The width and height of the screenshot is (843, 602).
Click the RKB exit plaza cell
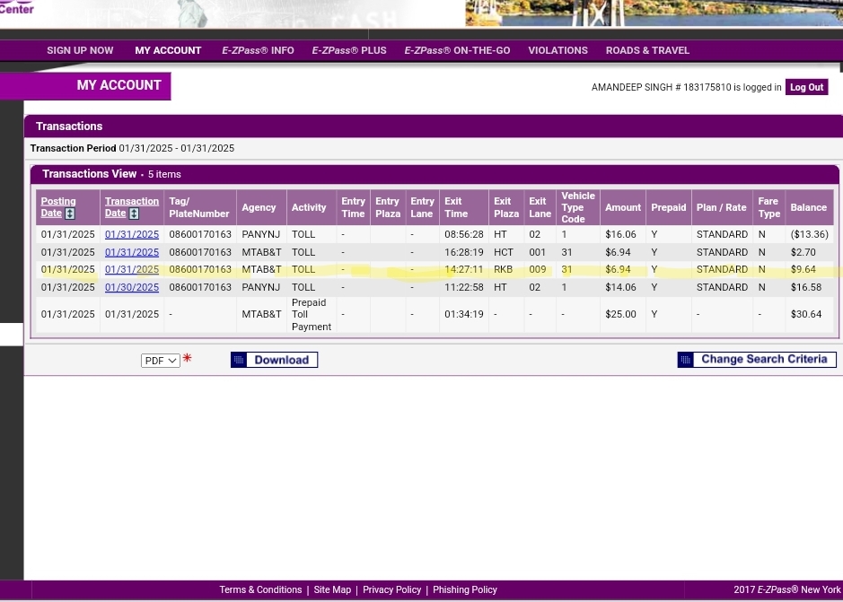click(506, 269)
